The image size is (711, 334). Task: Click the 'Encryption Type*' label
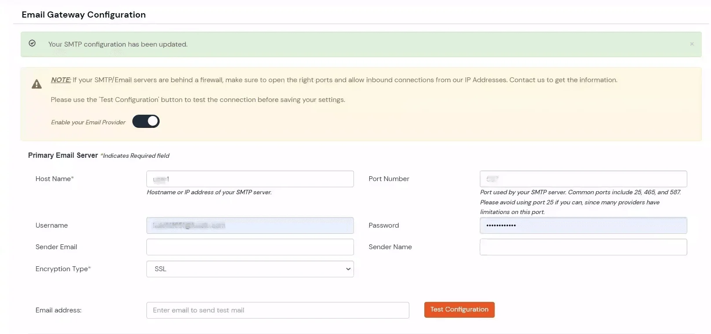click(x=63, y=269)
